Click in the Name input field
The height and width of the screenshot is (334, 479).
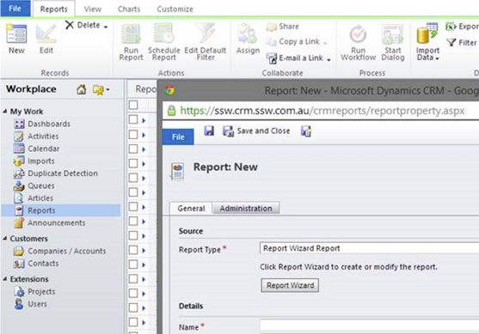(369, 325)
